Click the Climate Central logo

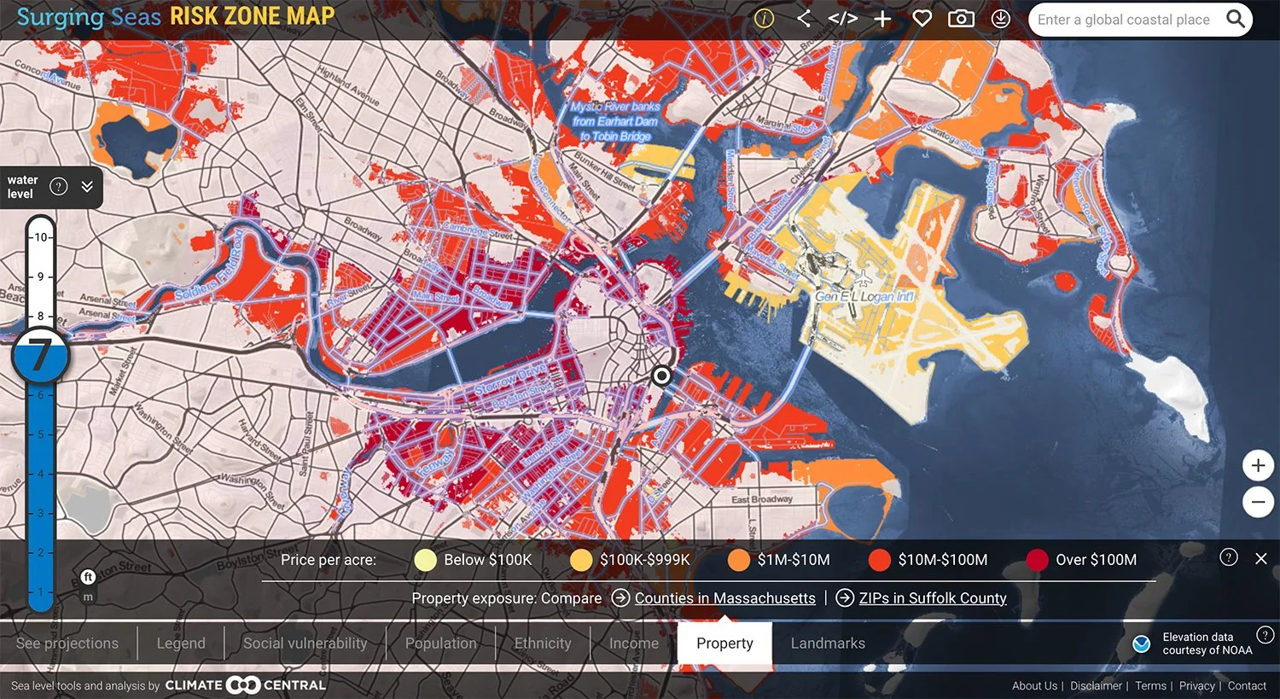coord(246,684)
